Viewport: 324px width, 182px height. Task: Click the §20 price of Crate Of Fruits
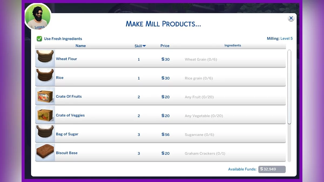click(166, 97)
